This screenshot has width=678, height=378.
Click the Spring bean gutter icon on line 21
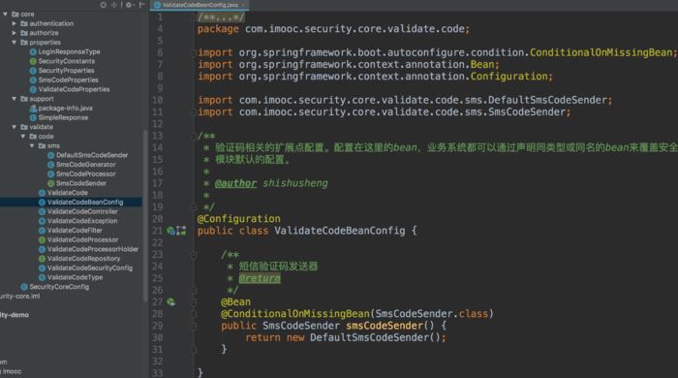[171, 231]
